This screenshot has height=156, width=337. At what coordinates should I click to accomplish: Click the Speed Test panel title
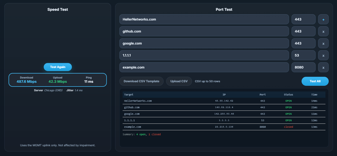tap(58, 9)
